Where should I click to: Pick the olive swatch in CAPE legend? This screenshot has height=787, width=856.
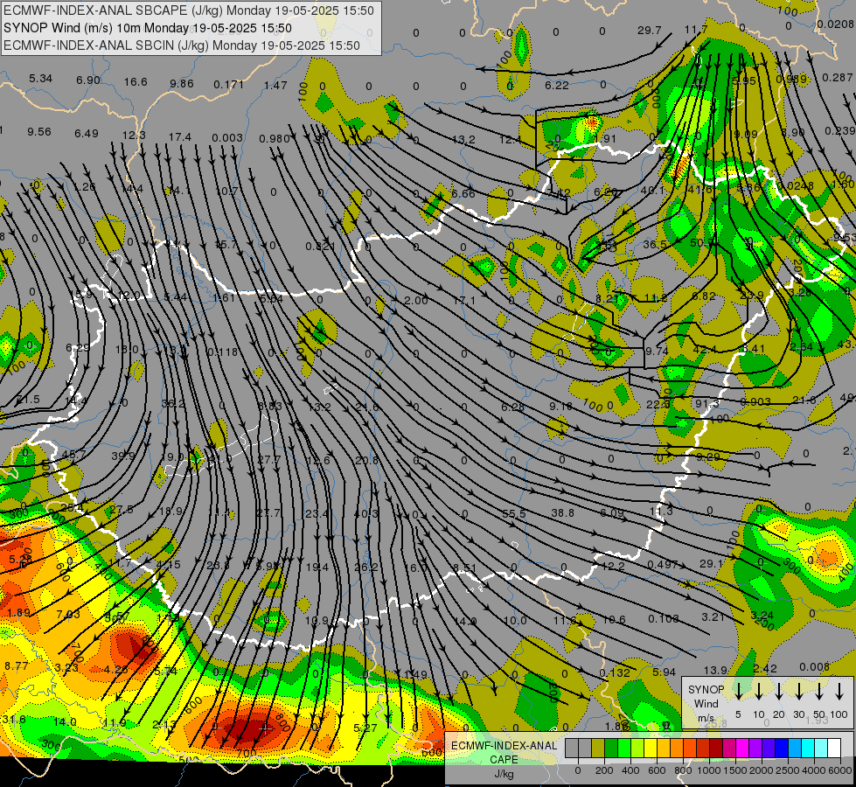598,749
